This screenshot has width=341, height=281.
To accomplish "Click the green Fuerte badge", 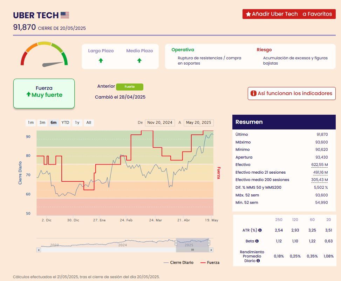I will [130, 87].
